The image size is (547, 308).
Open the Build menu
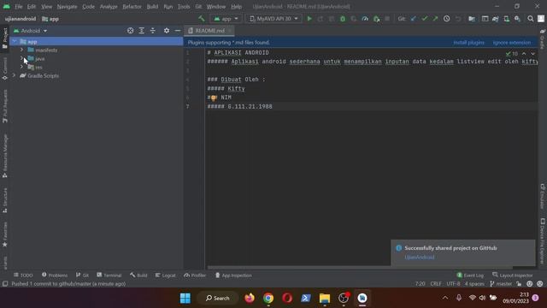point(152,6)
